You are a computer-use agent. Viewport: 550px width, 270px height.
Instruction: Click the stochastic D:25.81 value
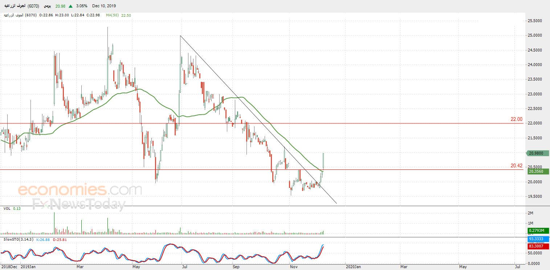(x=60, y=240)
